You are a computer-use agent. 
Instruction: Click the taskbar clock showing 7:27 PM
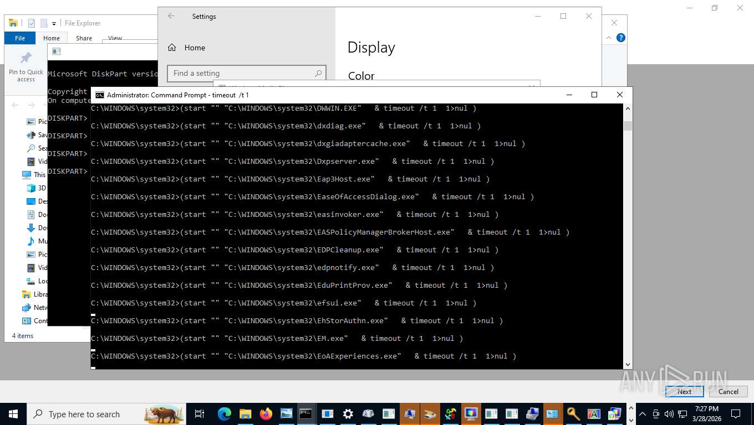pyautogui.click(x=706, y=414)
